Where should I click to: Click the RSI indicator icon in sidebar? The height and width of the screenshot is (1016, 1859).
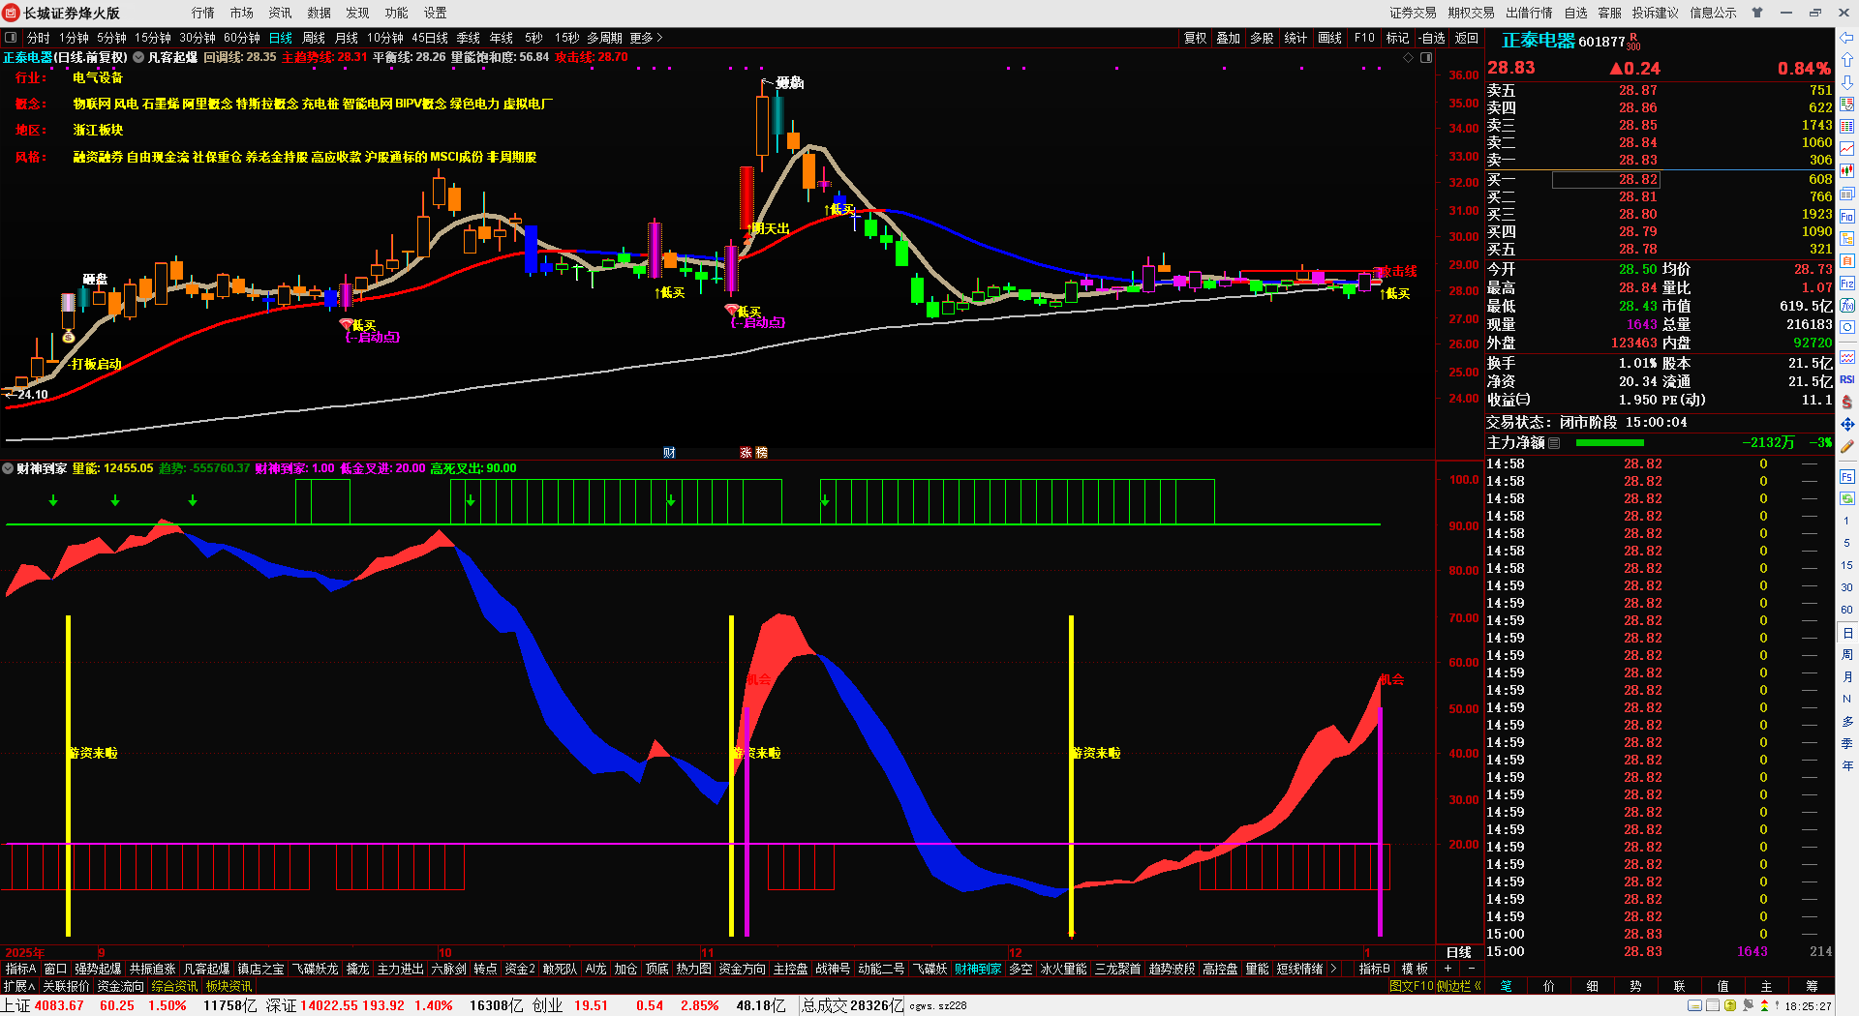1846,379
